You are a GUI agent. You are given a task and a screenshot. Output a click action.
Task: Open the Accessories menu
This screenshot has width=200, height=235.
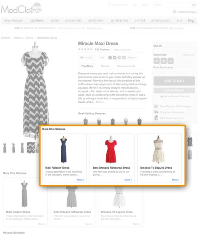point(73,21)
